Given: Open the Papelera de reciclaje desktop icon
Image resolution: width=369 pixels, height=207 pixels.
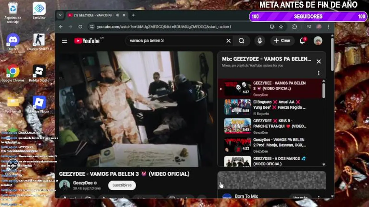Looking at the screenshot, I should point(13,13).
